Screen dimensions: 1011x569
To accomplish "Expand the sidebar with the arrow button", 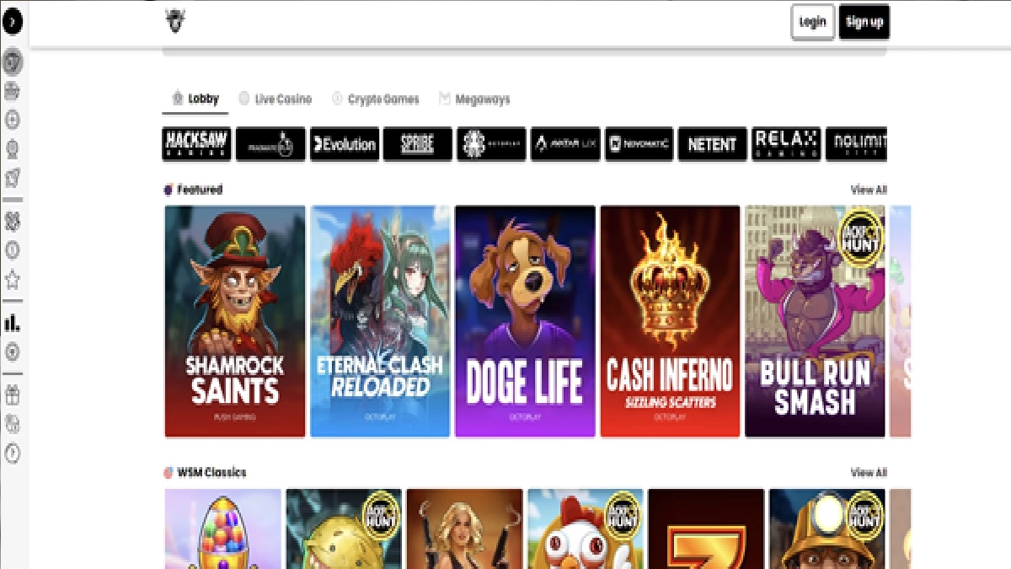I will 12,23.
